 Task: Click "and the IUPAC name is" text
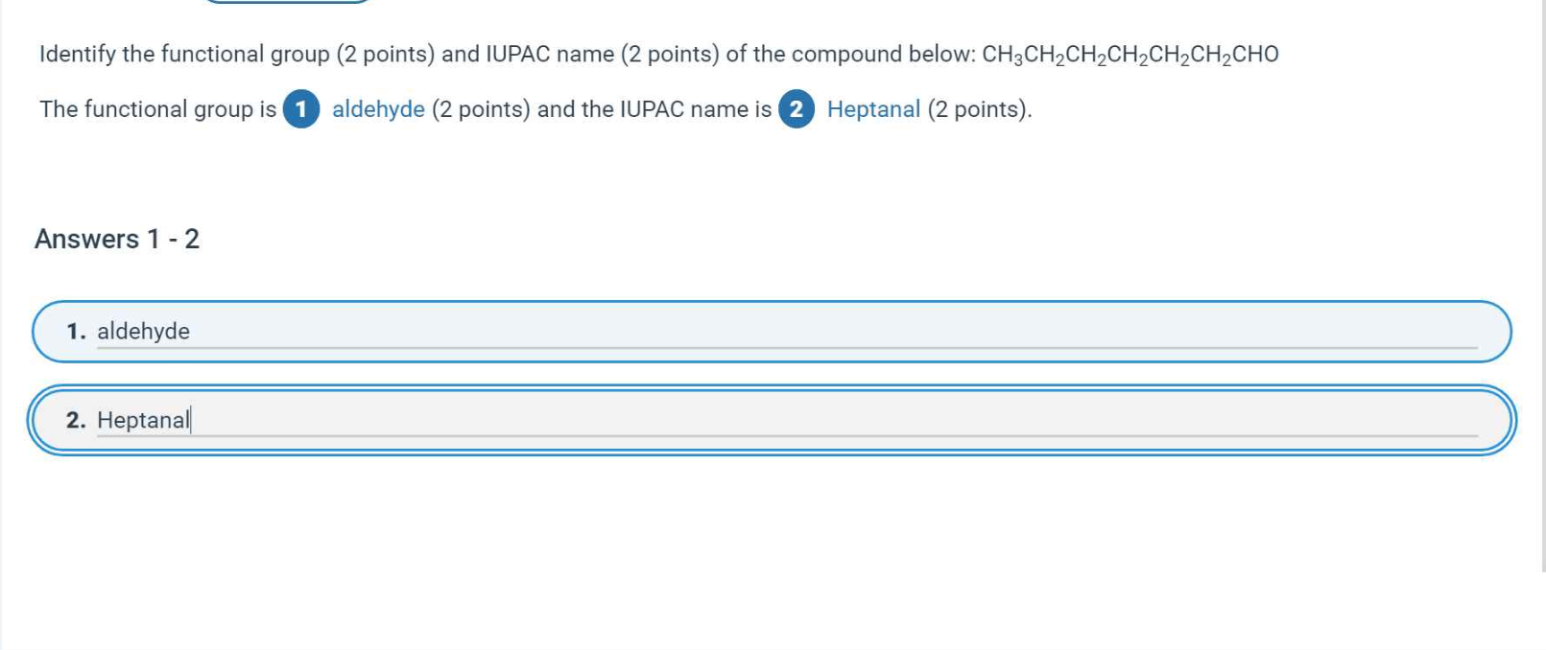tap(654, 109)
